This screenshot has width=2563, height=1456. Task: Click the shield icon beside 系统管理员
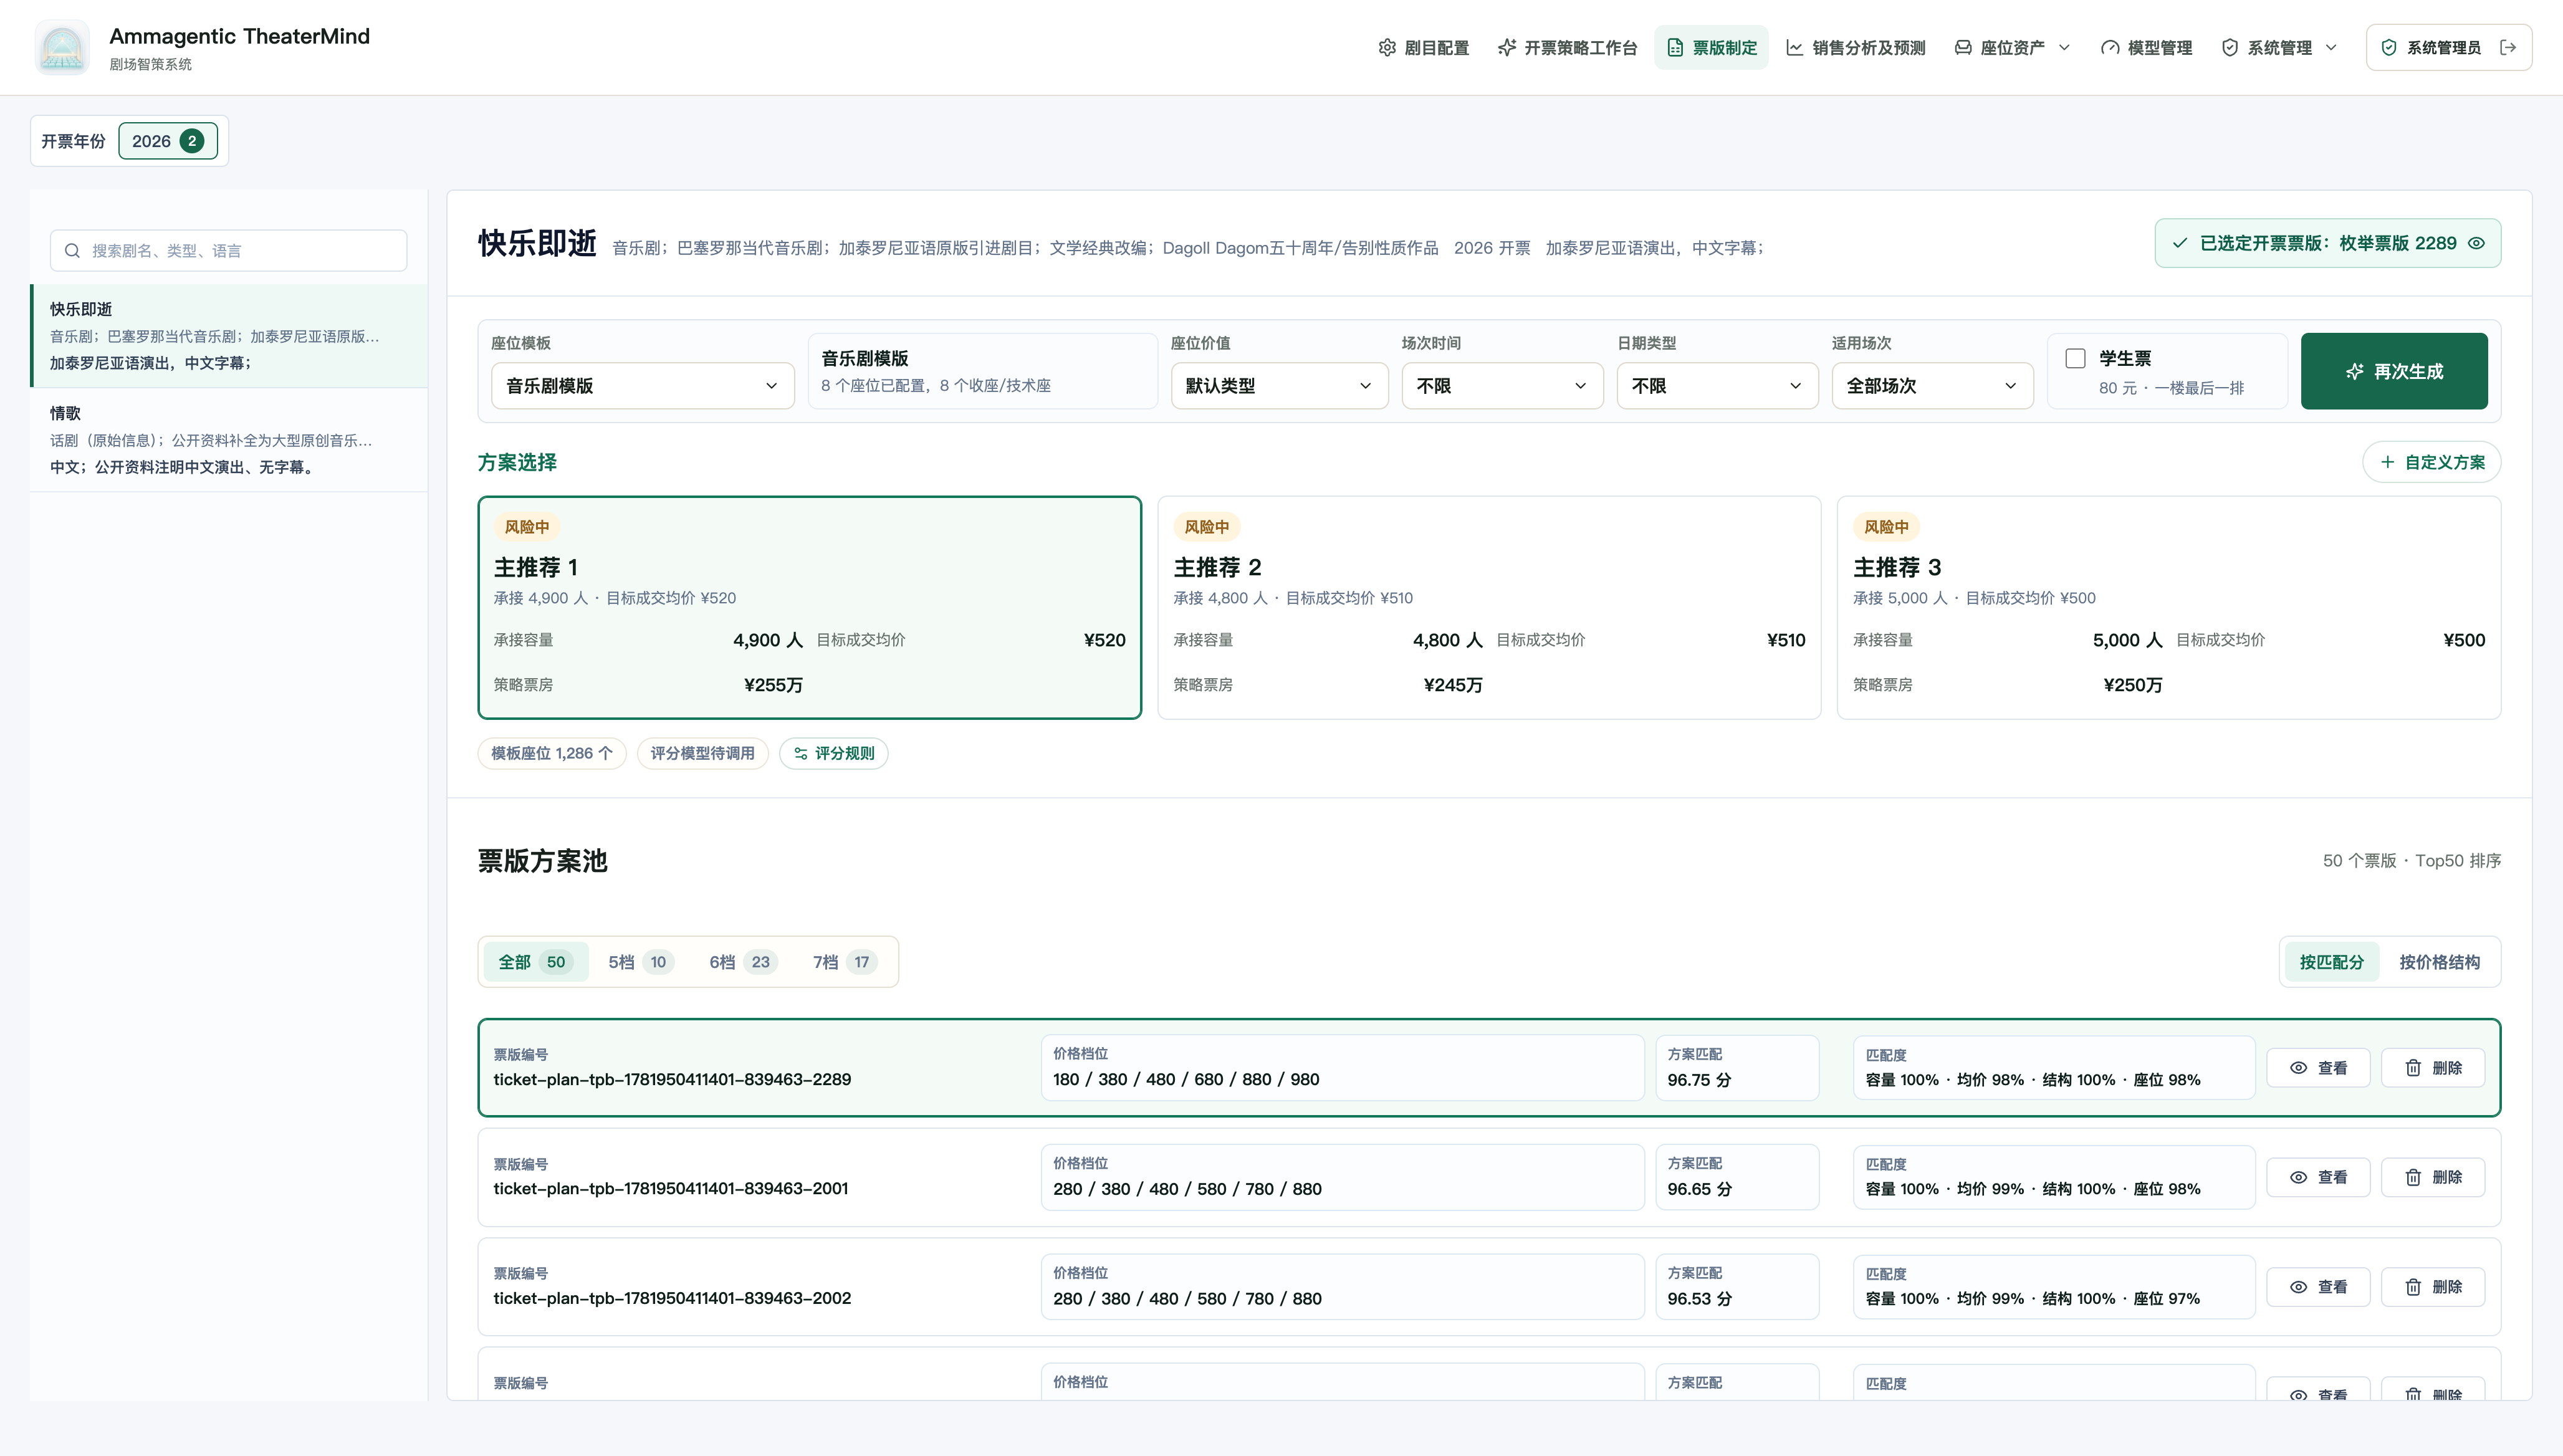point(2389,48)
